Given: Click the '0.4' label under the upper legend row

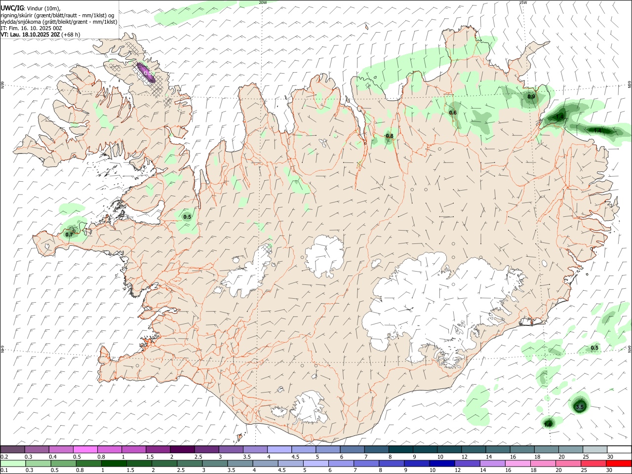Looking at the screenshot, I should 53,457.
